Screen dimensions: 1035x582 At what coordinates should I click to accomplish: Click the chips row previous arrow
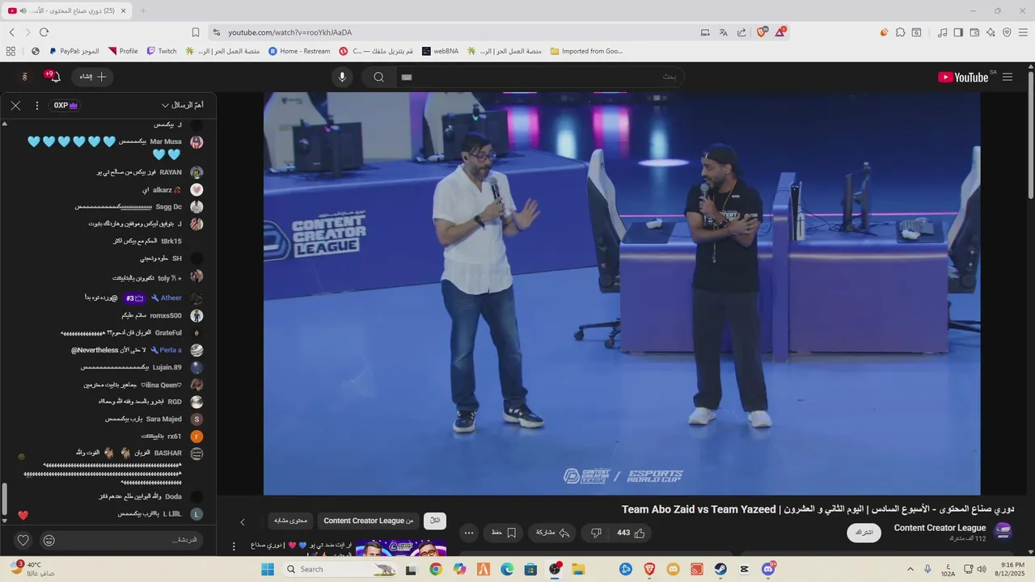242,521
